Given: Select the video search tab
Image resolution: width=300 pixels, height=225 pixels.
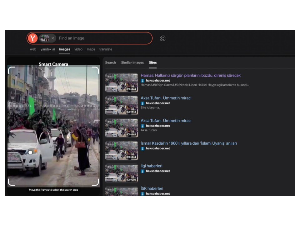Looking at the screenshot, I should pyautogui.click(x=78, y=49).
